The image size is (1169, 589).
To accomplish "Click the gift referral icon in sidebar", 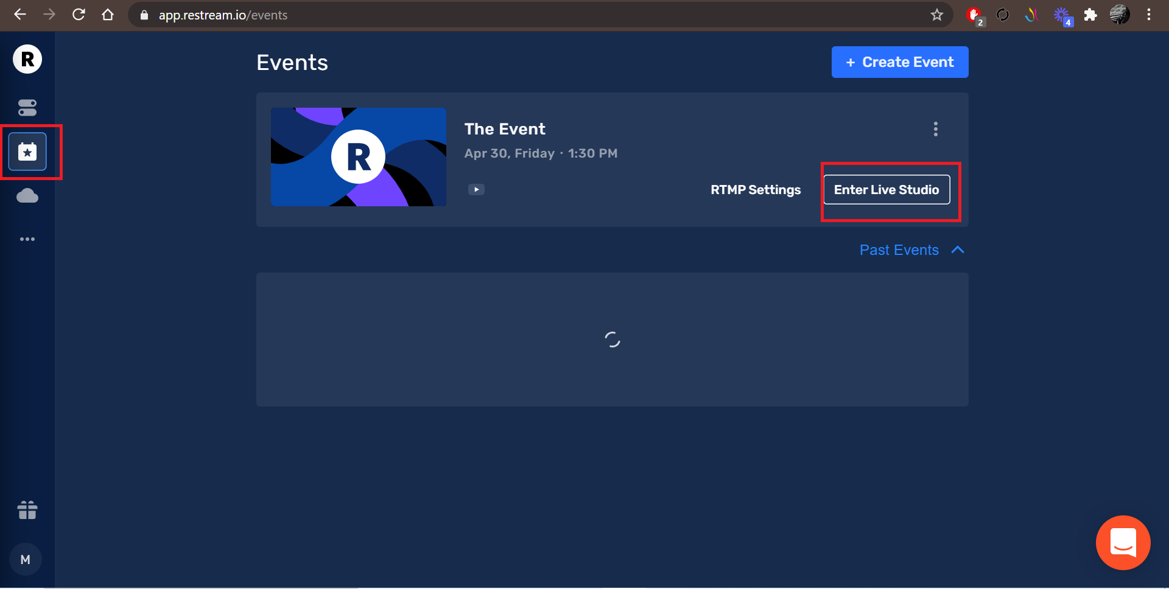I will pyautogui.click(x=27, y=510).
